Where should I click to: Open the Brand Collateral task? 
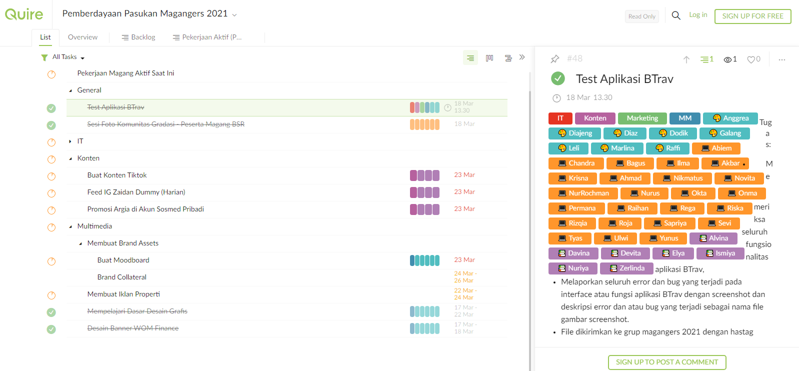(122, 277)
